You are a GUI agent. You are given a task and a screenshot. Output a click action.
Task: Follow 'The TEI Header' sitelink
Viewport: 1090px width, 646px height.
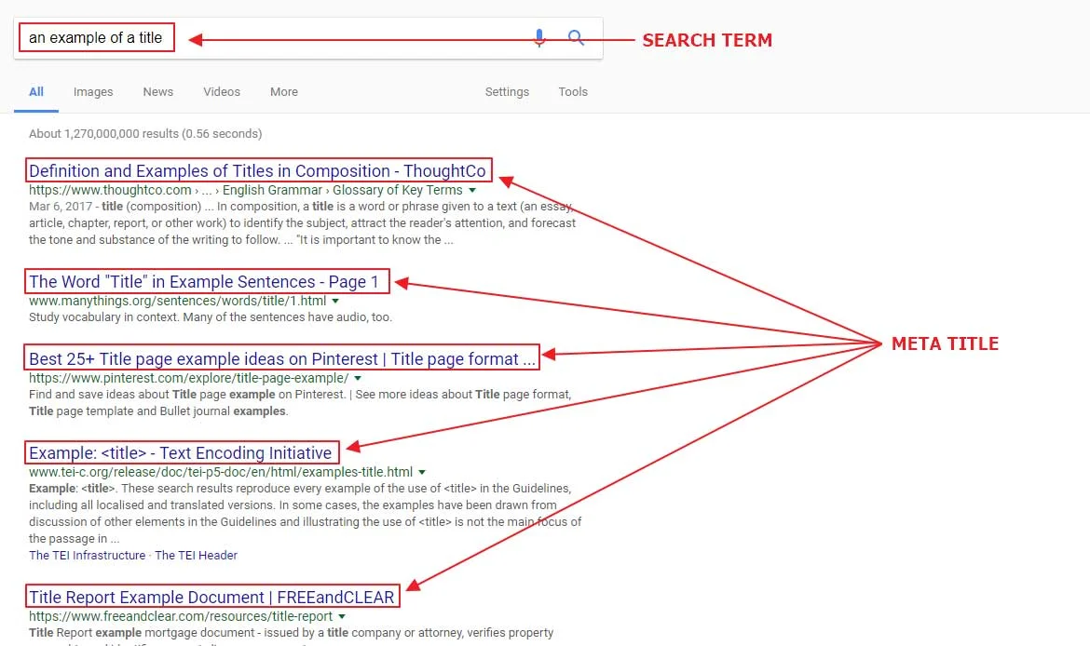click(x=196, y=556)
